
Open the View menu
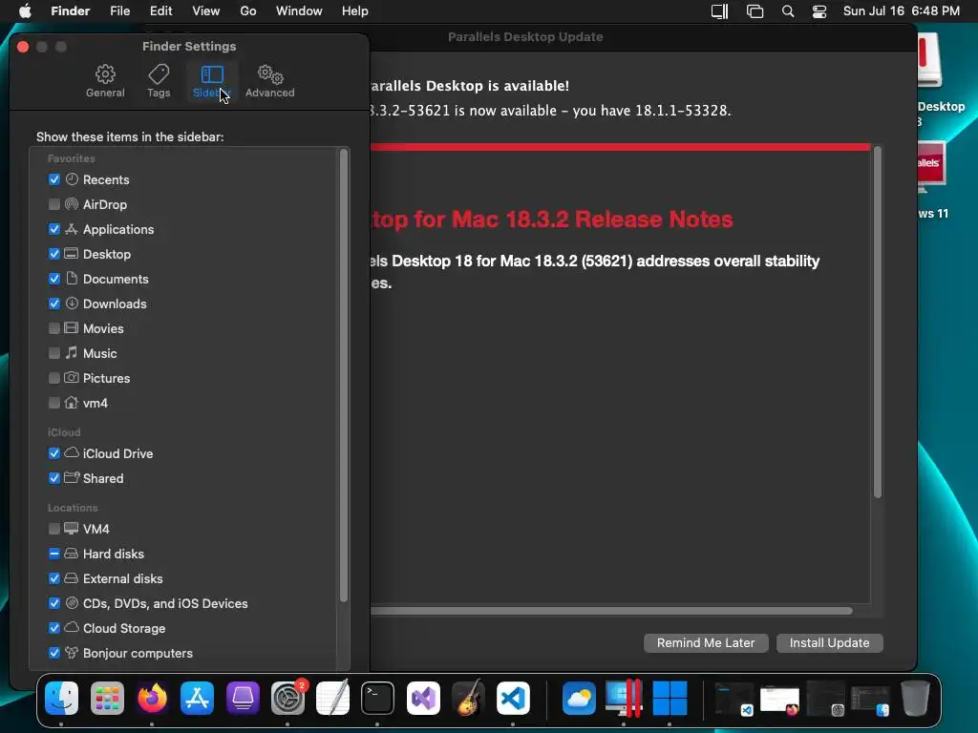click(206, 11)
